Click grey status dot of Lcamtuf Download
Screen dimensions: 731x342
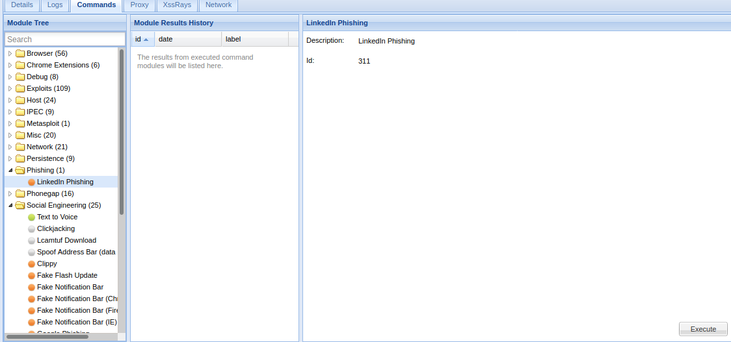pyautogui.click(x=31, y=241)
